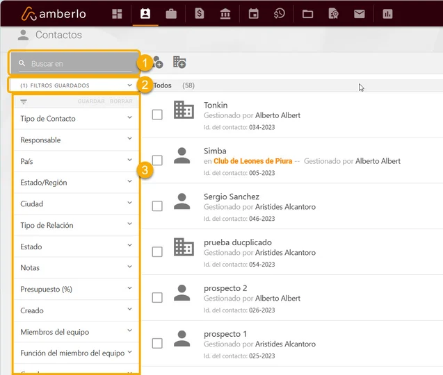This screenshot has height=375, width=443.
Task: Open the Contacts module icon
Action: [145, 14]
